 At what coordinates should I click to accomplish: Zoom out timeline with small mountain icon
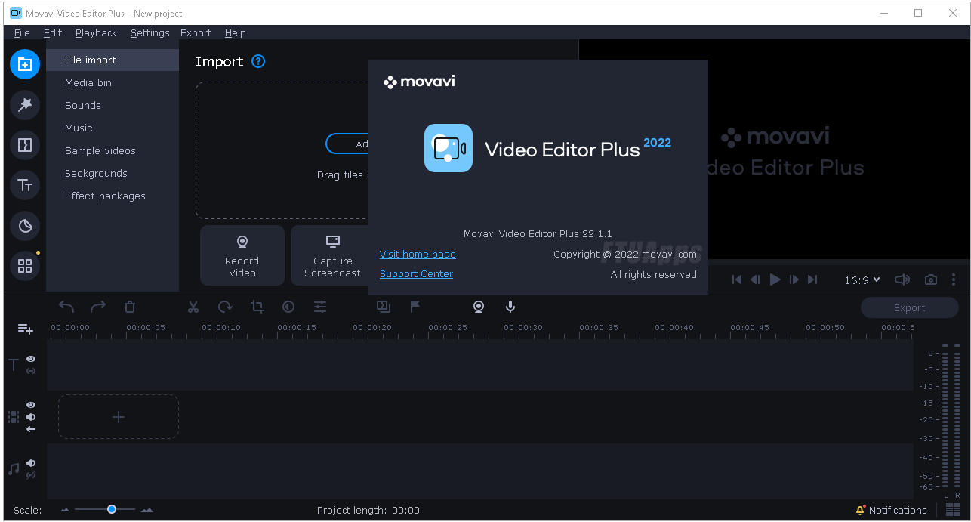[x=65, y=510]
